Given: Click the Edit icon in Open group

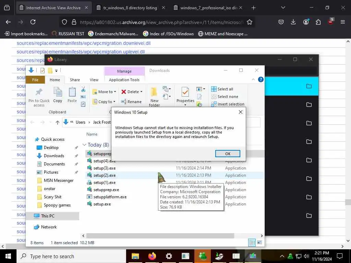Looking at the screenshot, I should coord(199,97).
